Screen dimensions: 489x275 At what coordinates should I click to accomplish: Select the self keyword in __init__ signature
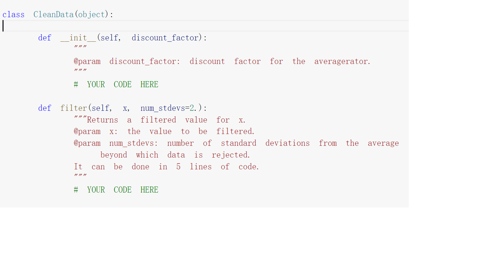109,38
